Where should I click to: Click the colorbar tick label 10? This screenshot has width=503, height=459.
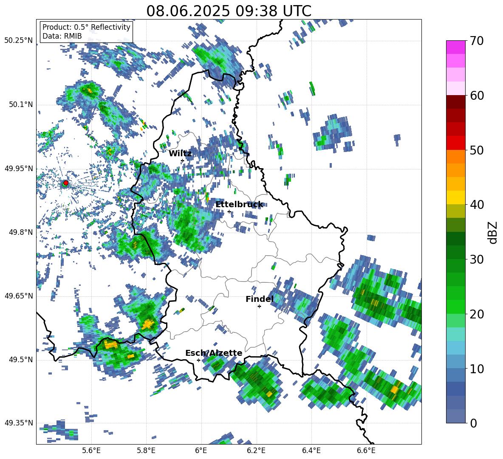[476, 369]
